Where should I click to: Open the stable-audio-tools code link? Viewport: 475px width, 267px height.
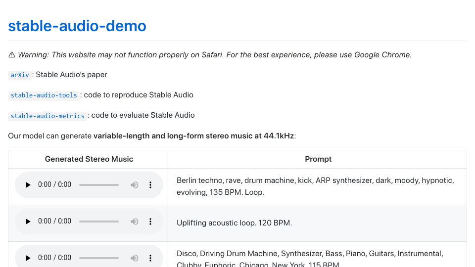pos(44,95)
